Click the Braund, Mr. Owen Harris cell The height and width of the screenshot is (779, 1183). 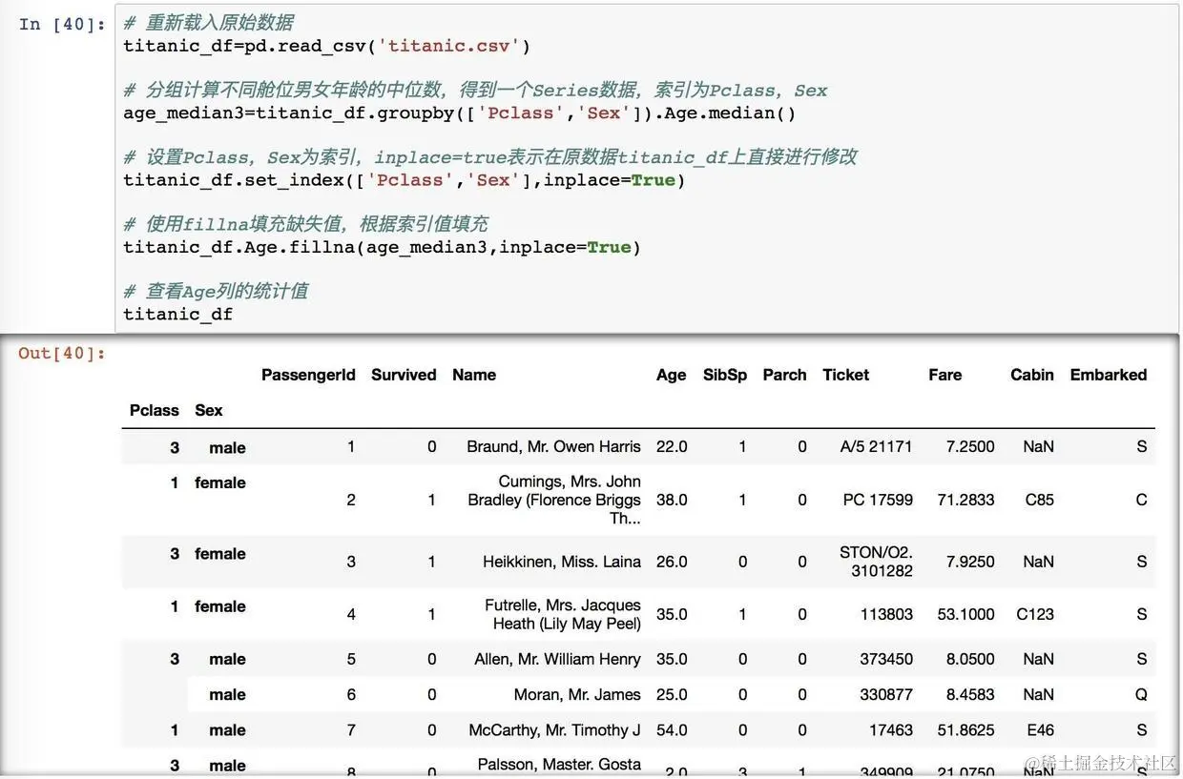(x=553, y=446)
